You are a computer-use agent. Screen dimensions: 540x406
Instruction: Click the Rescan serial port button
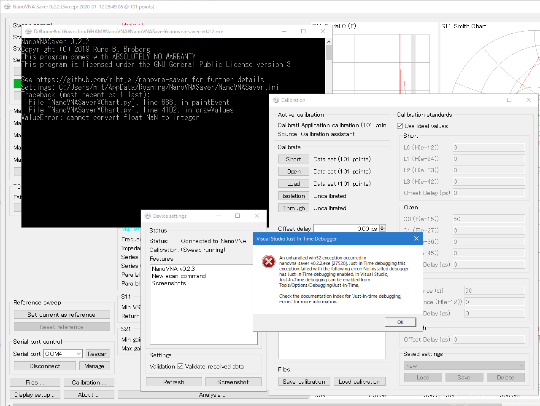97,354
